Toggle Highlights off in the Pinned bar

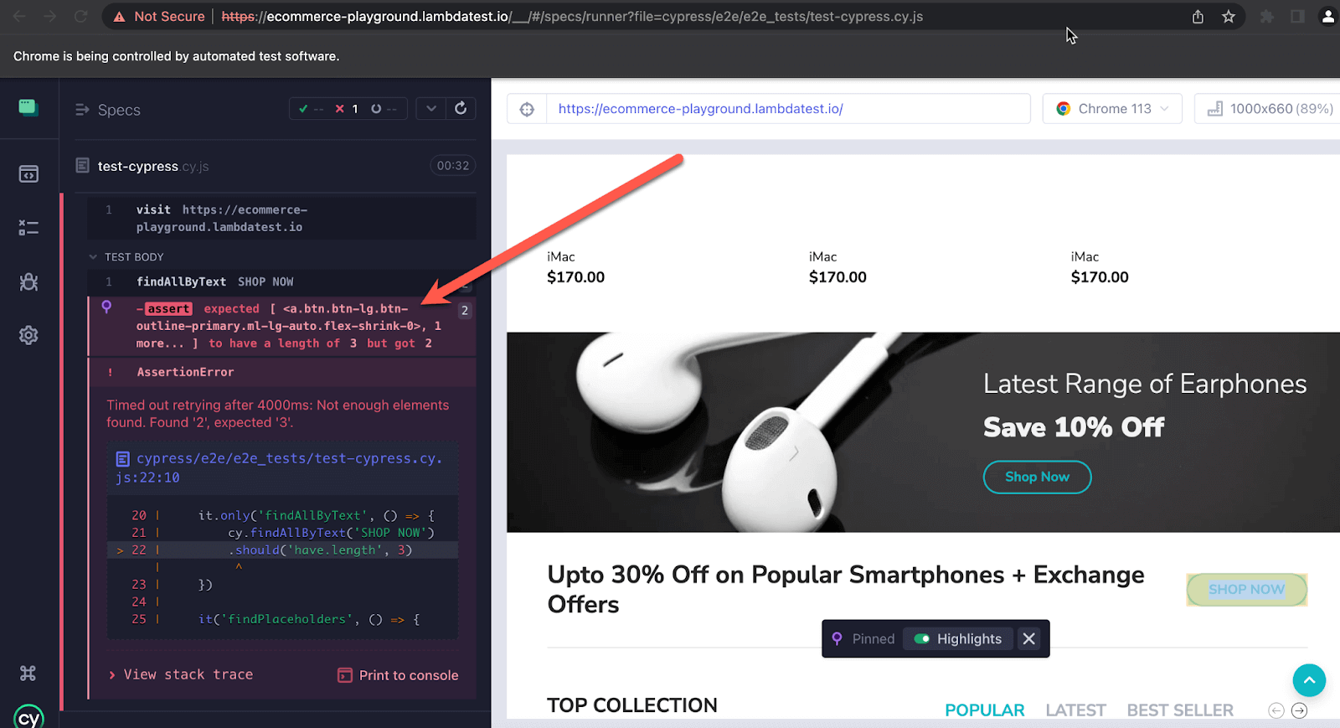[x=922, y=638]
